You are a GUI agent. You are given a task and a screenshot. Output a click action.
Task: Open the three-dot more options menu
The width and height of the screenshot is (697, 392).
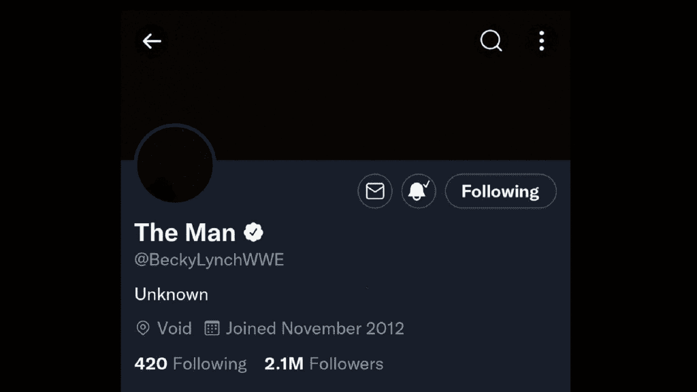point(541,42)
